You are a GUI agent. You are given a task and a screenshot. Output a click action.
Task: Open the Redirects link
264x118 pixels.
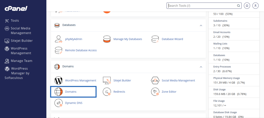pos(119,92)
